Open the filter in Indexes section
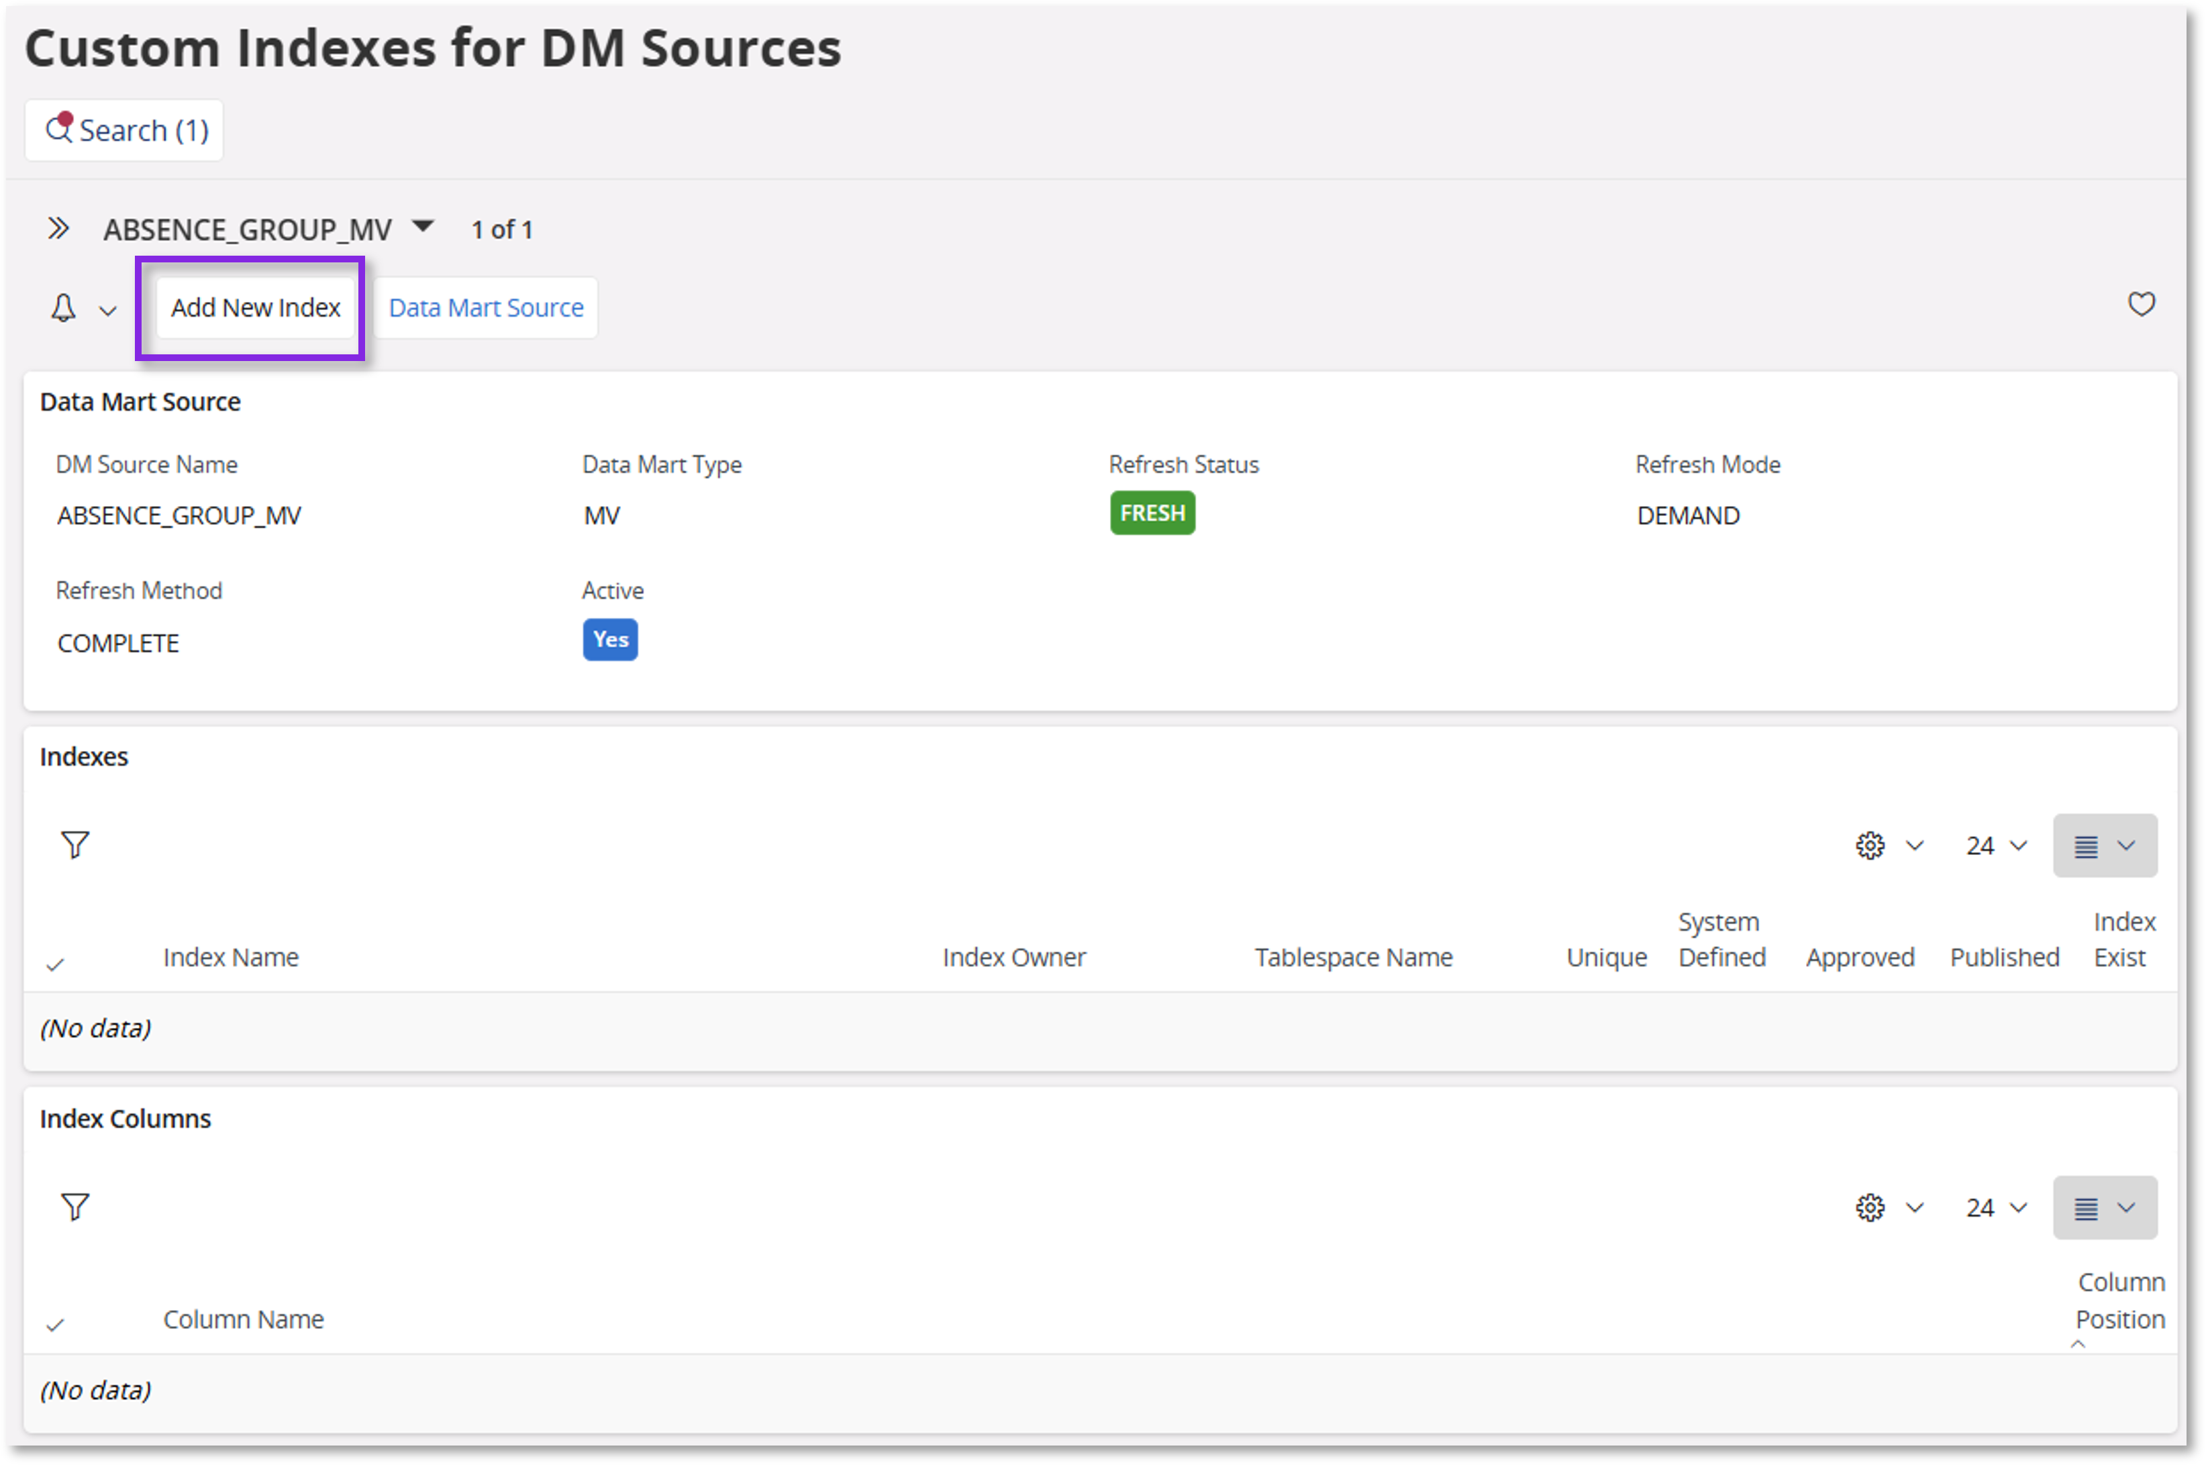 [x=74, y=845]
